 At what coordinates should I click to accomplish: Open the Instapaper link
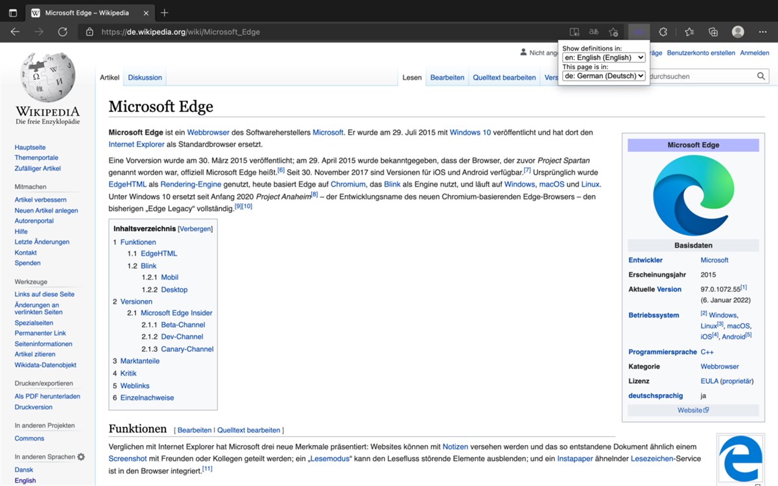tap(574, 457)
